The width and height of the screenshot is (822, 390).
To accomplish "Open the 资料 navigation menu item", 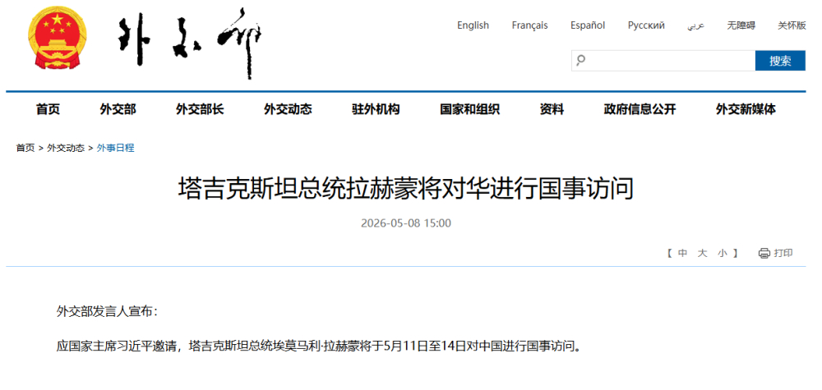I will click(552, 109).
